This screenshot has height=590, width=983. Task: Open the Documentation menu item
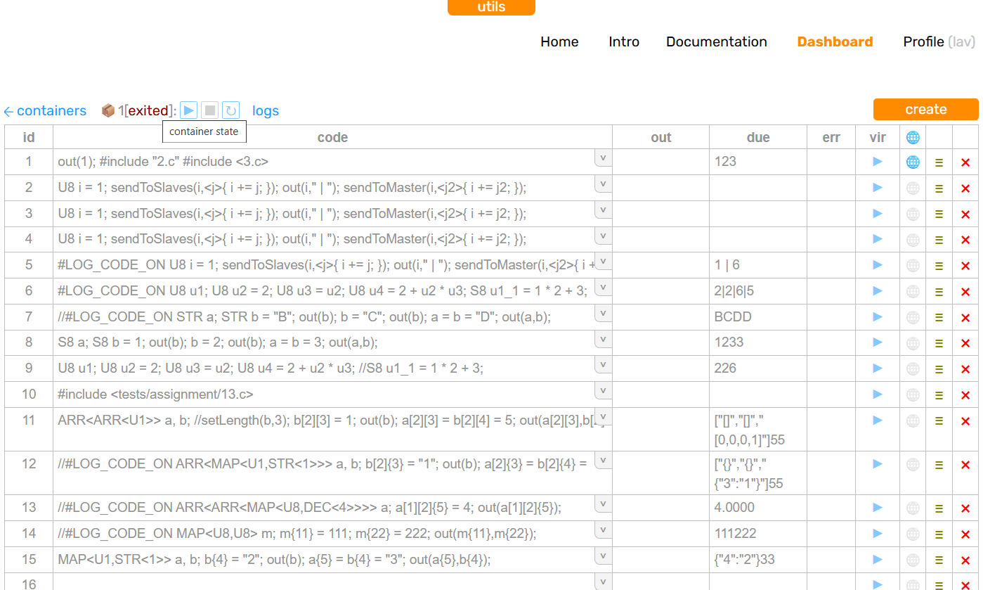point(716,42)
